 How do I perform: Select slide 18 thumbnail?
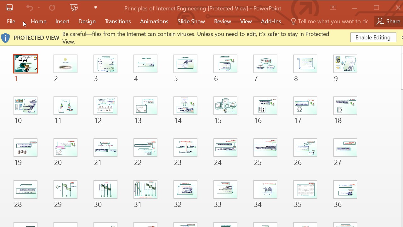tap(345, 106)
